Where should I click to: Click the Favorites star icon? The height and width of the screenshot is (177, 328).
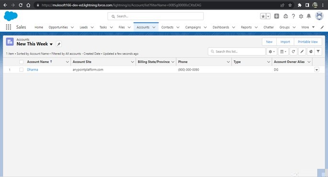click(x=263, y=16)
